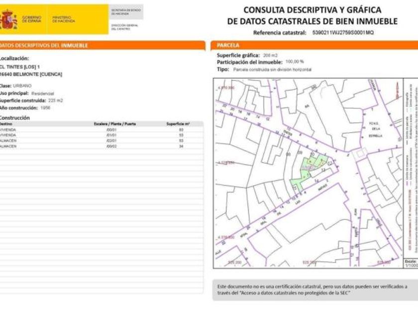Click the 'Tipo:' label
Image resolution: width=418 pixels, height=314 pixels.
point(223,69)
